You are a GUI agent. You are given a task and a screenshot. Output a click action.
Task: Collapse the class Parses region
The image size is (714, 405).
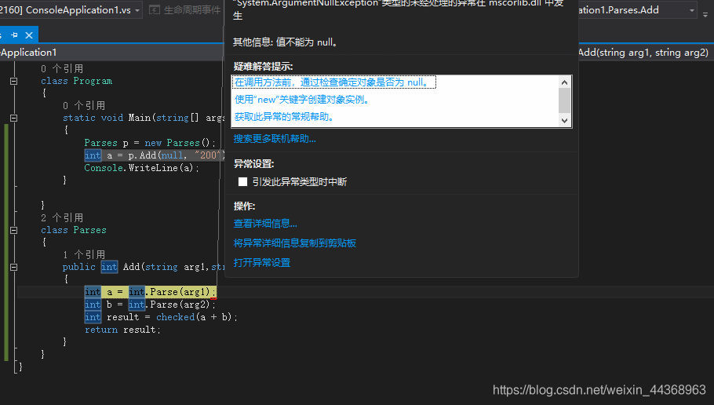[x=14, y=230]
